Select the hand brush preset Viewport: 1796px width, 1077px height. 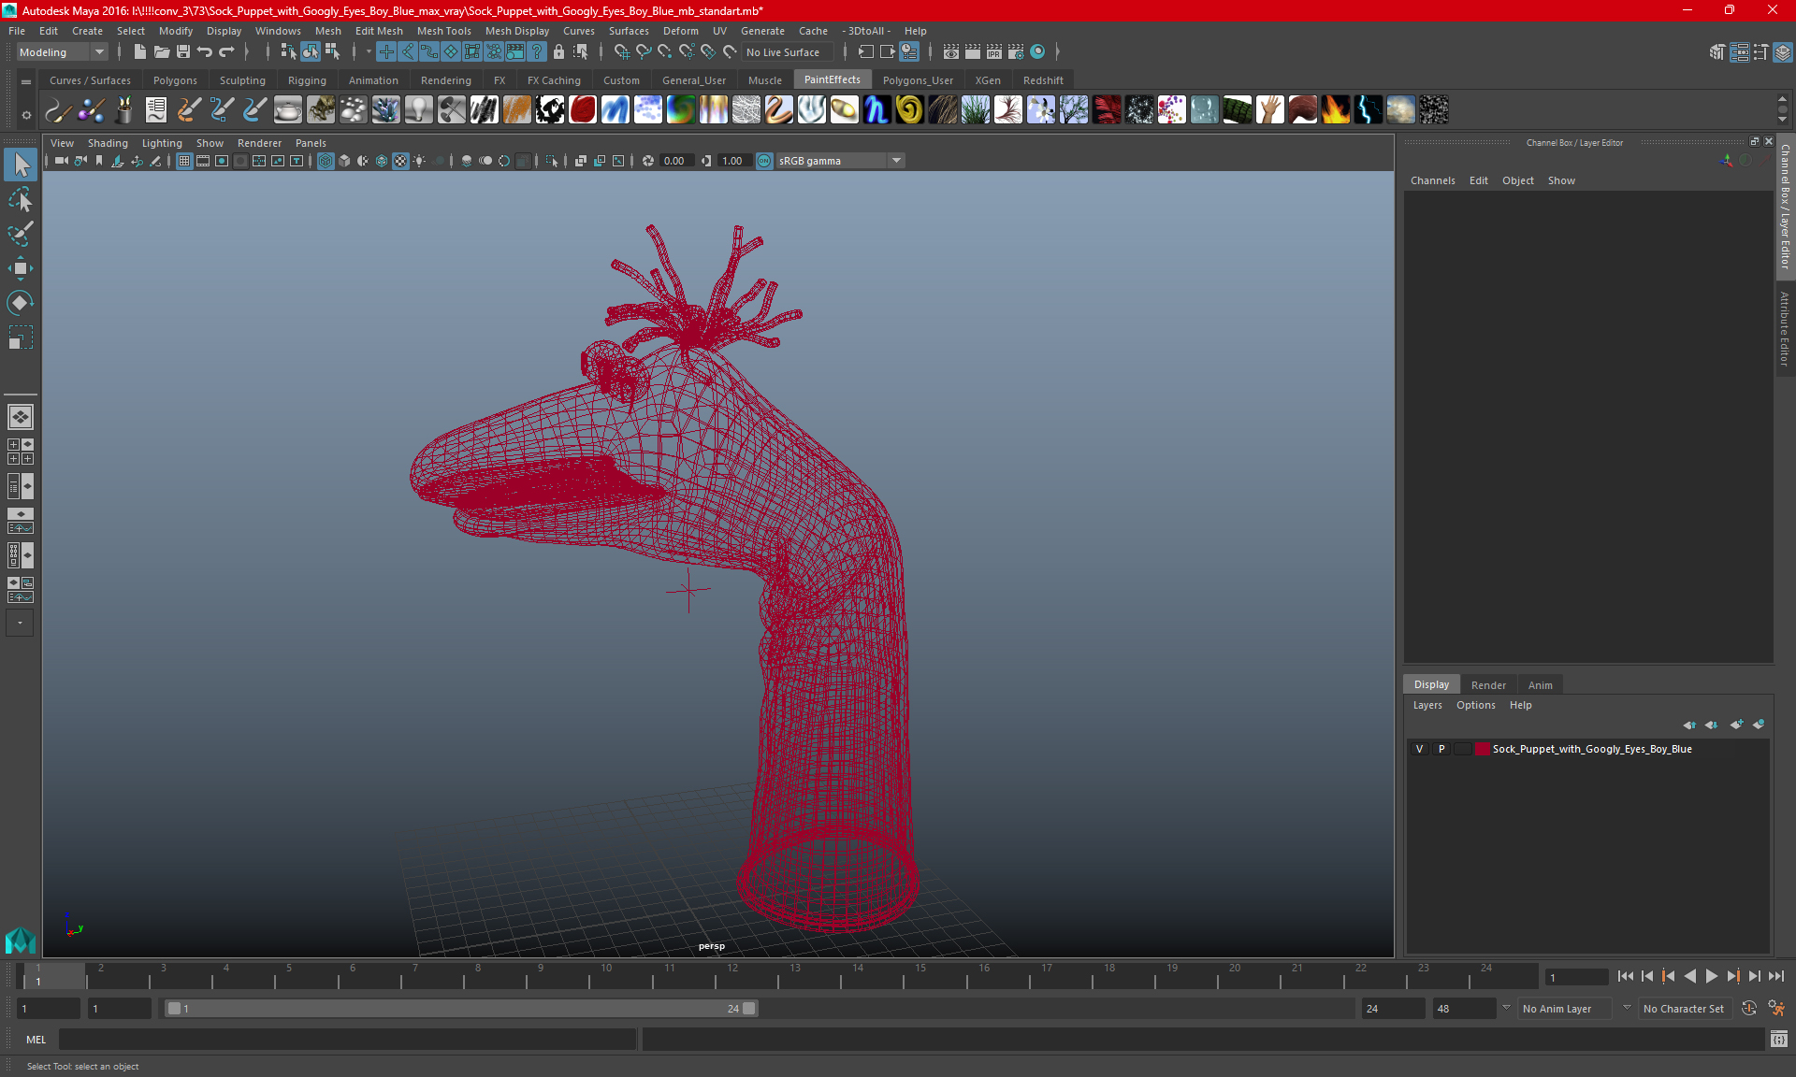[x=1270, y=110]
